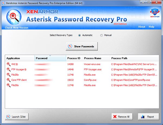
Task: Click the magnifier icon beside FTP Voyager®
Action: point(8,69)
